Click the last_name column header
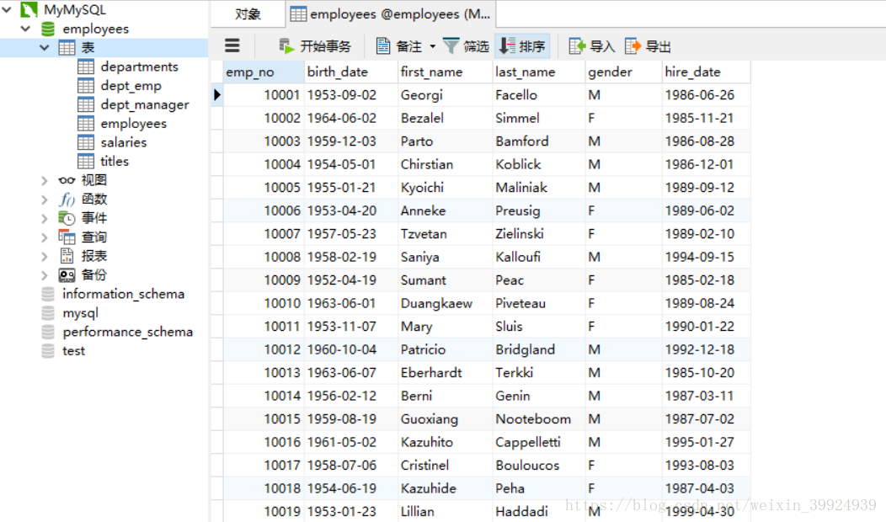The image size is (886, 522). click(x=539, y=72)
